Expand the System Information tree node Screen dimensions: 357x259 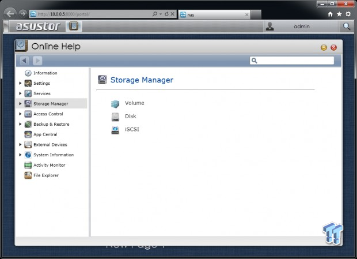[20, 155]
